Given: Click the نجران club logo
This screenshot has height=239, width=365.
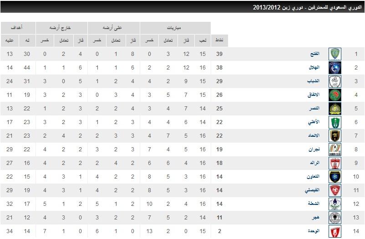Looking at the screenshot, I should 335,149.
